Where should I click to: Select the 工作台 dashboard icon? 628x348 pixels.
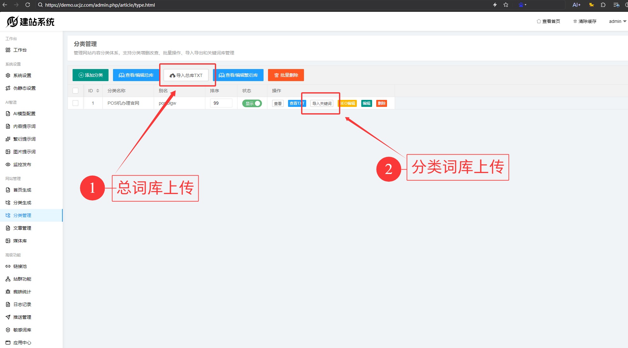8,50
